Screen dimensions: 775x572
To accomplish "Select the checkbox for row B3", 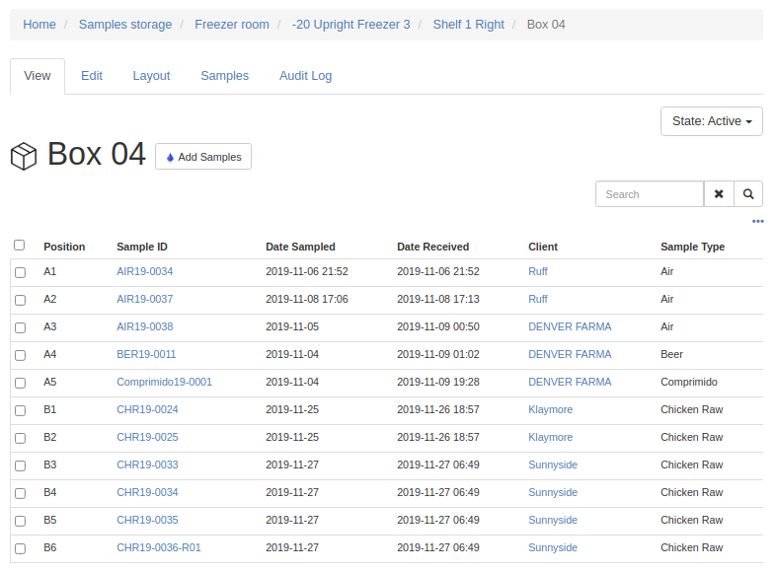I will point(20,465).
